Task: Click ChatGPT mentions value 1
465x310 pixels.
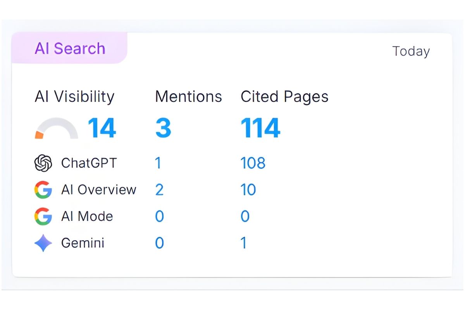Action: [x=158, y=163]
